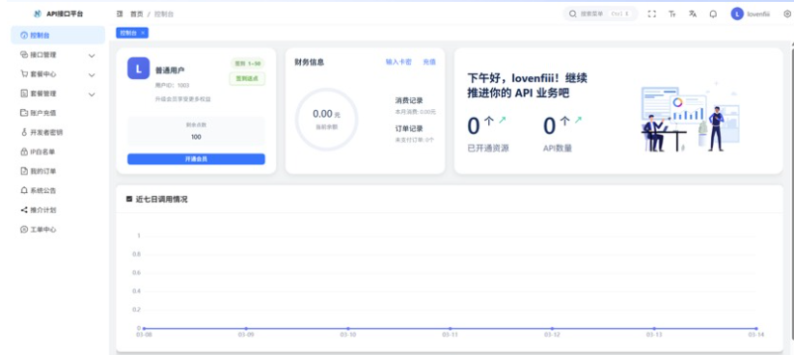Select the 03-08 data point on chart
794x355 pixels.
(144, 329)
